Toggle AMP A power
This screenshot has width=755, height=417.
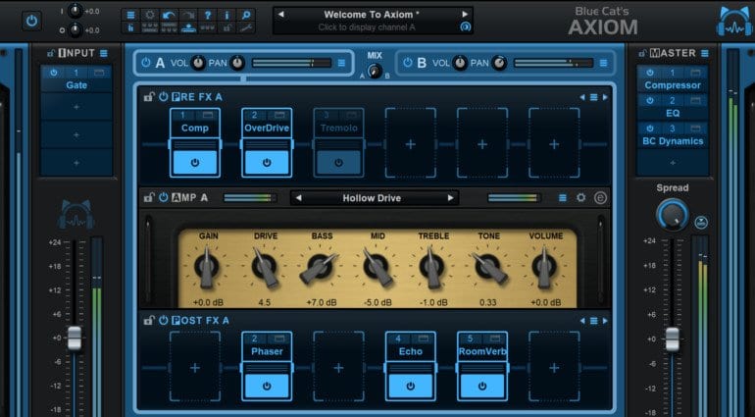[163, 197]
